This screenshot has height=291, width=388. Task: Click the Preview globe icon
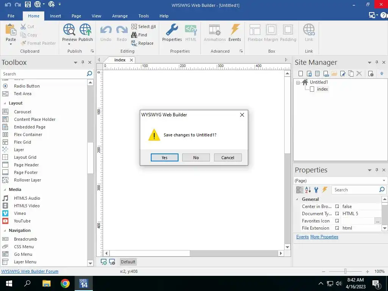click(69, 30)
